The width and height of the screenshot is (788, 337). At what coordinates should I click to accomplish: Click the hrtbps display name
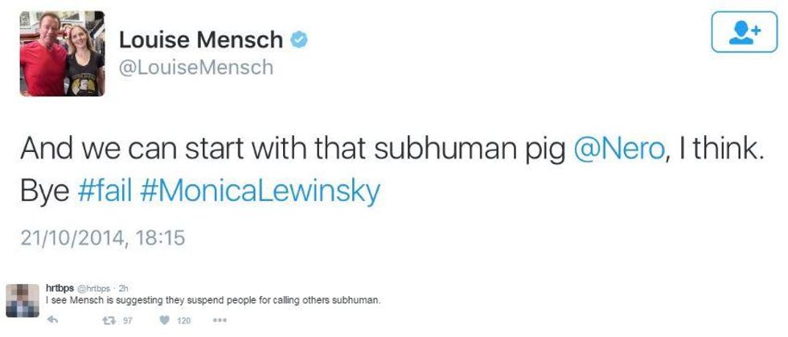(x=60, y=288)
